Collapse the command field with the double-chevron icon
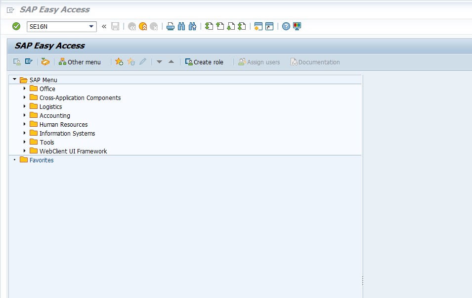 (104, 27)
